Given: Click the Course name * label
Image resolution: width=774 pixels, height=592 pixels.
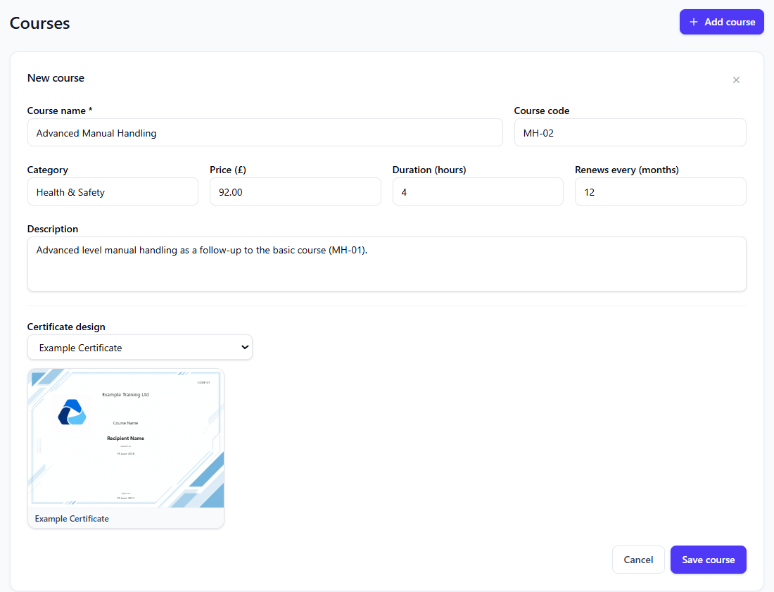Looking at the screenshot, I should click(x=60, y=111).
